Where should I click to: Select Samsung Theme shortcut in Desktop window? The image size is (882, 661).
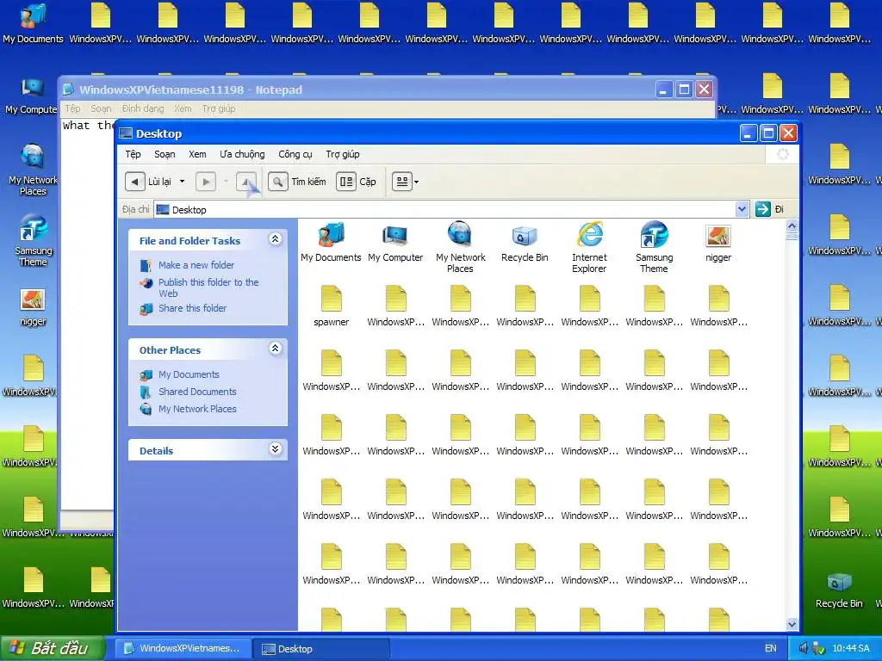(655, 247)
